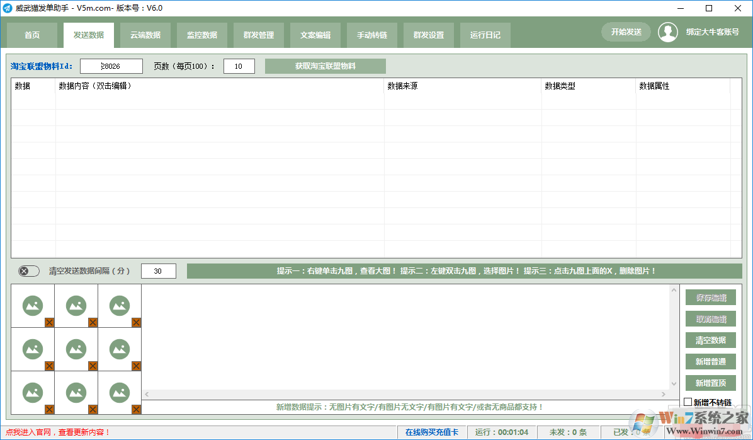Click the bottom-left image placeholder icon
The height and width of the screenshot is (440, 753).
coord(33,392)
